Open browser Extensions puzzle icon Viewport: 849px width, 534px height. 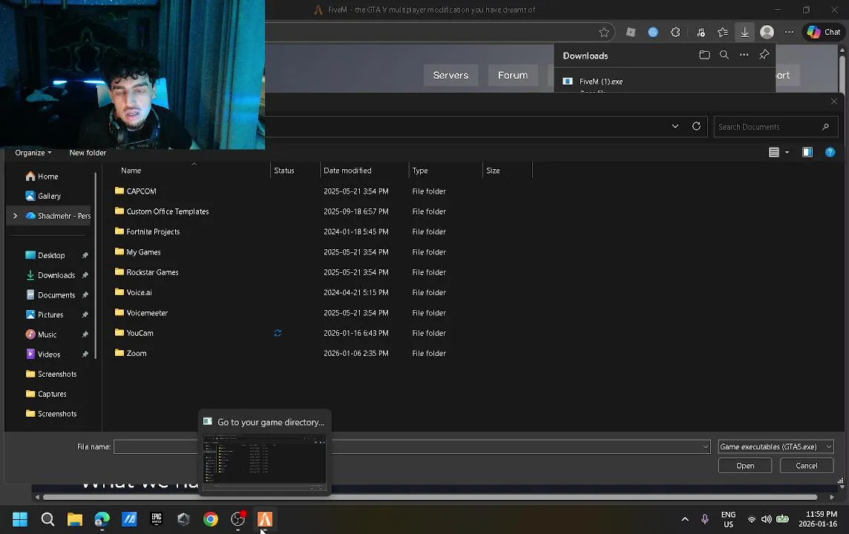675,33
